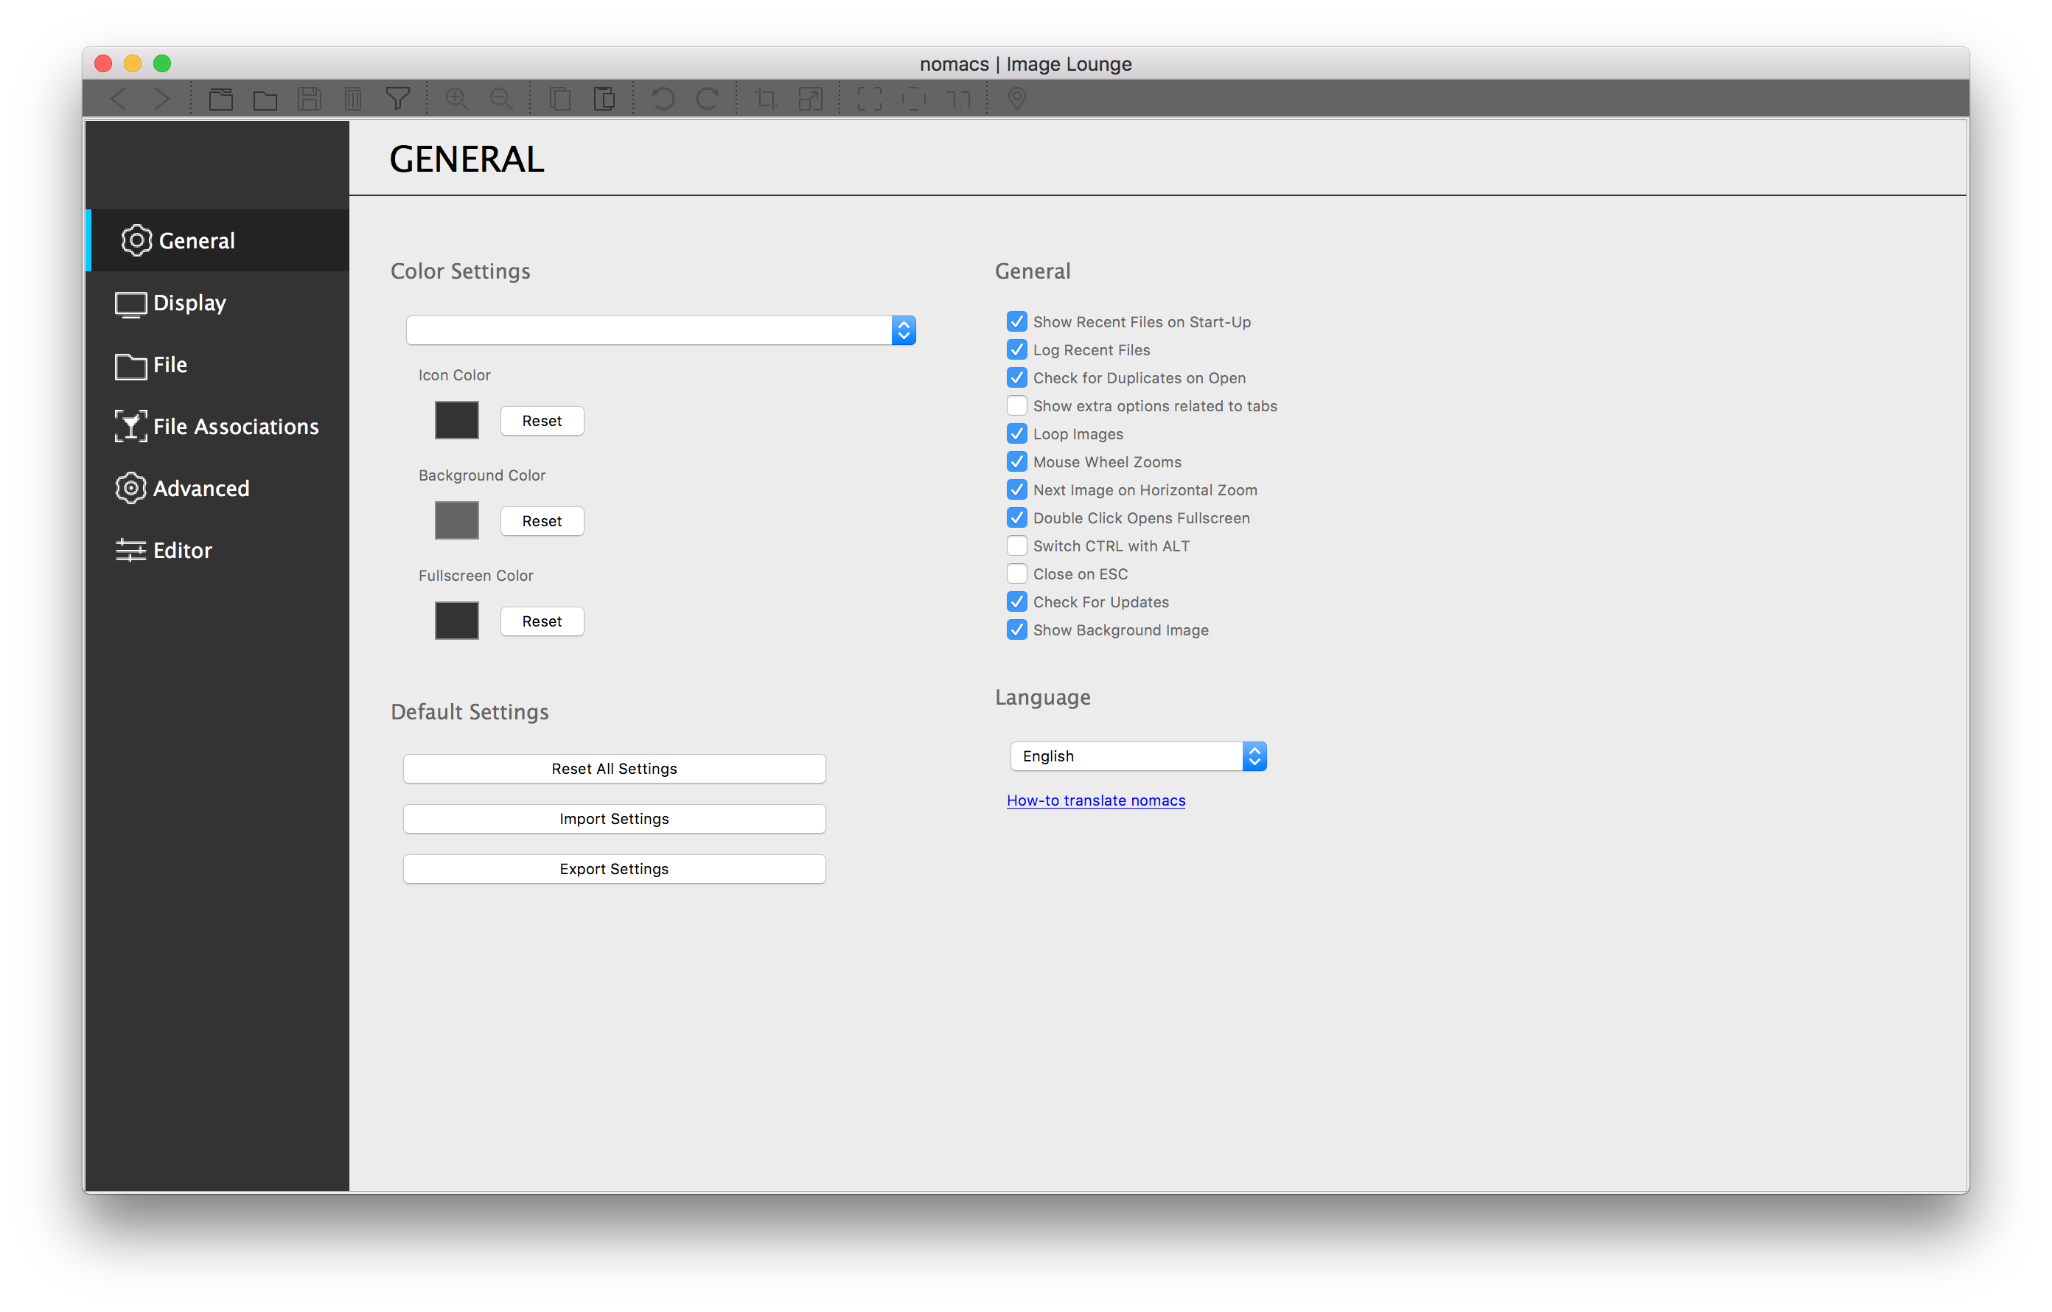2052x1312 pixels.
Task: Select the Crop tool in the toolbar
Action: coord(765,98)
